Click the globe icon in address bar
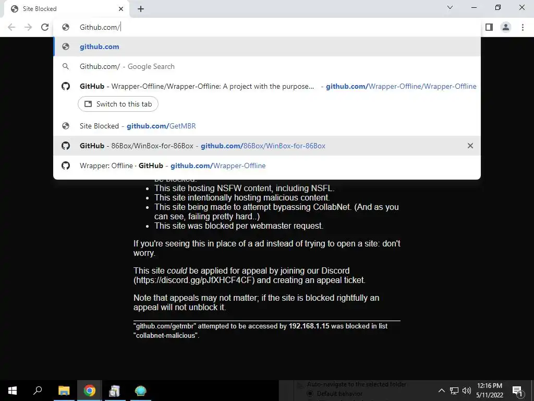This screenshot has height=401, width=534. (x=66, y=27)
